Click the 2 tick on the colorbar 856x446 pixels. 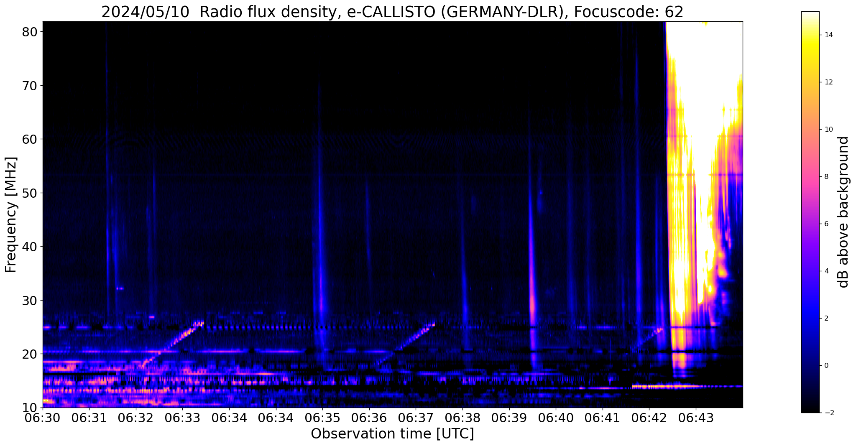[x=826, y=319]
